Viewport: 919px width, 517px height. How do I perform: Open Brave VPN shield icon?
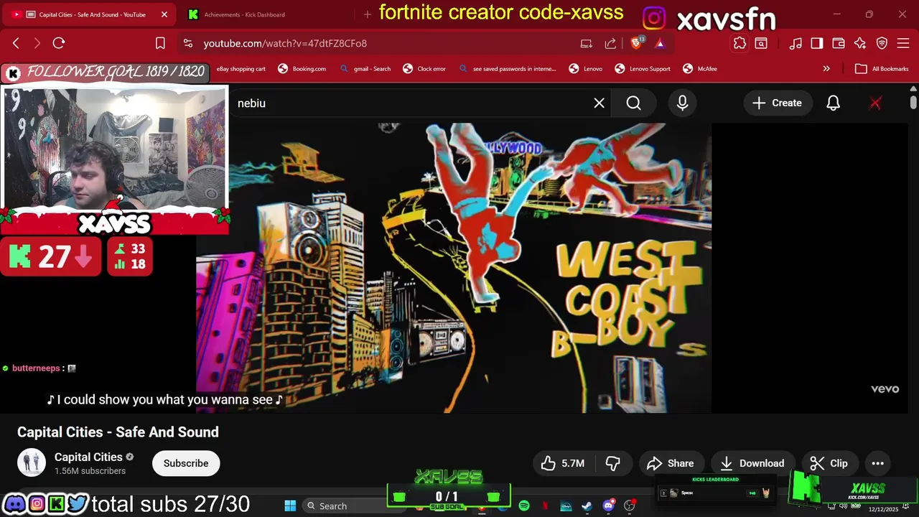point(882,43)
